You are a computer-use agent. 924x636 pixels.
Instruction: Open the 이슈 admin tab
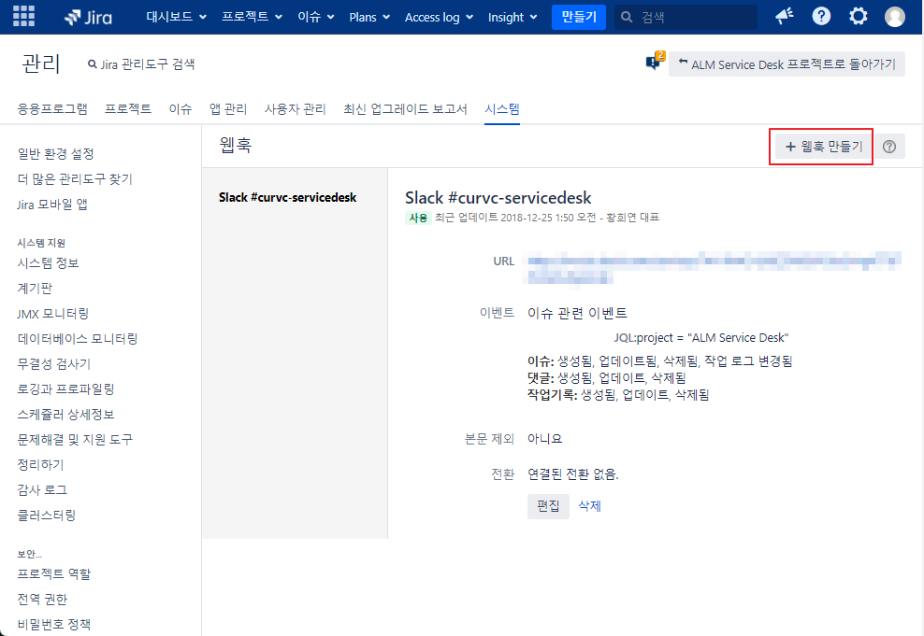[x=180, y=109]
